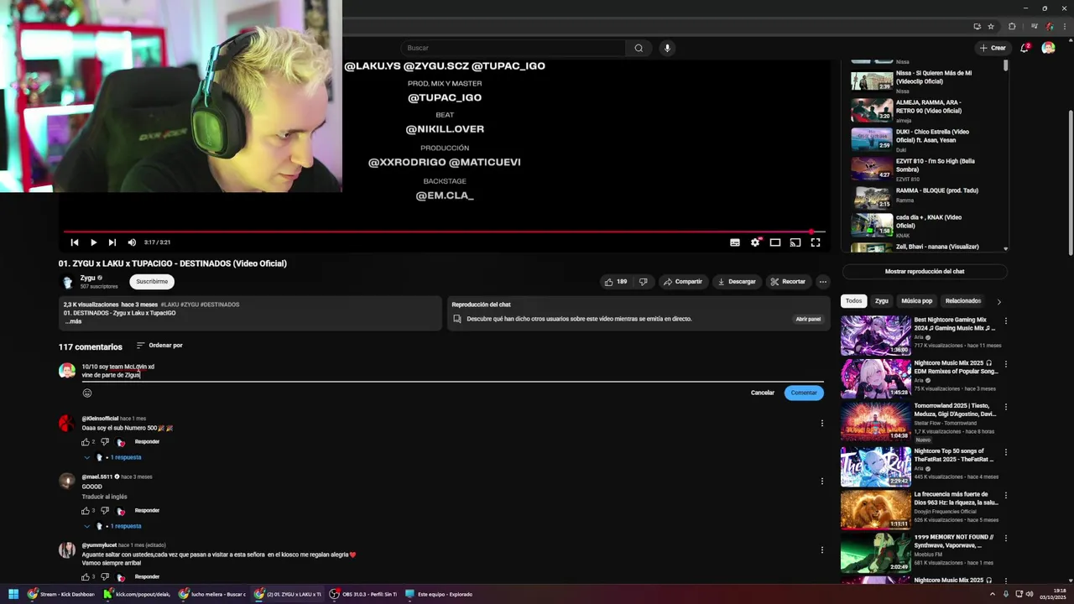Viewport: 1074px width, 604px height.
Task: Open the Zygu channel avatar
Action: pos(67,282)
